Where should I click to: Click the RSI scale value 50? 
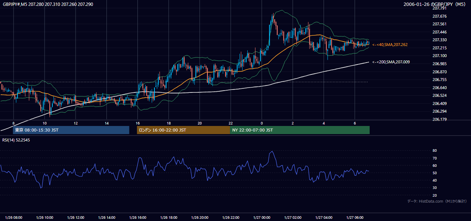tap(435, 173)
